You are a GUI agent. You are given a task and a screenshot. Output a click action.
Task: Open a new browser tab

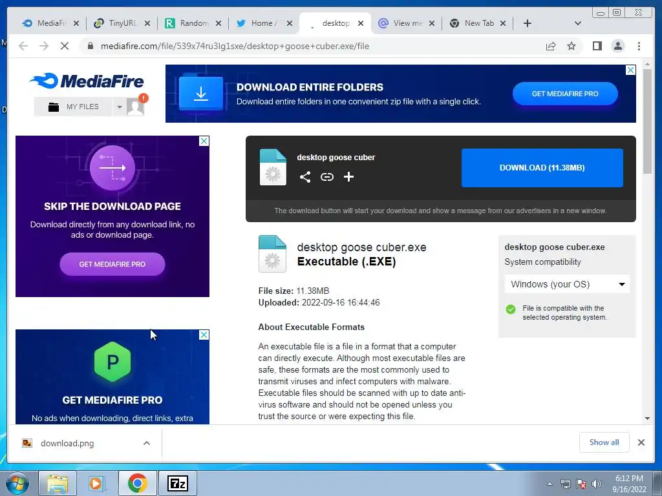(x=528, y=23)
